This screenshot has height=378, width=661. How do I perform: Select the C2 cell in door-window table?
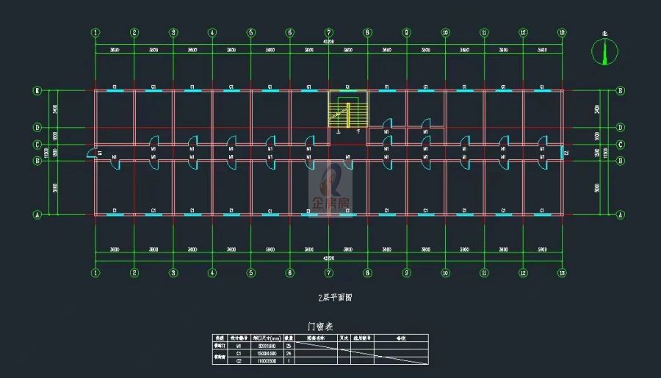tap(239, 361)
